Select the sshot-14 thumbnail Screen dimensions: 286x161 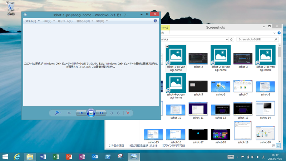(x=265, y=108)
